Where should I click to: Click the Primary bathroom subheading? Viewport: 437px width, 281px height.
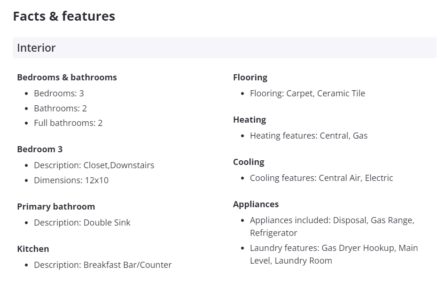[x=56, y=207]
